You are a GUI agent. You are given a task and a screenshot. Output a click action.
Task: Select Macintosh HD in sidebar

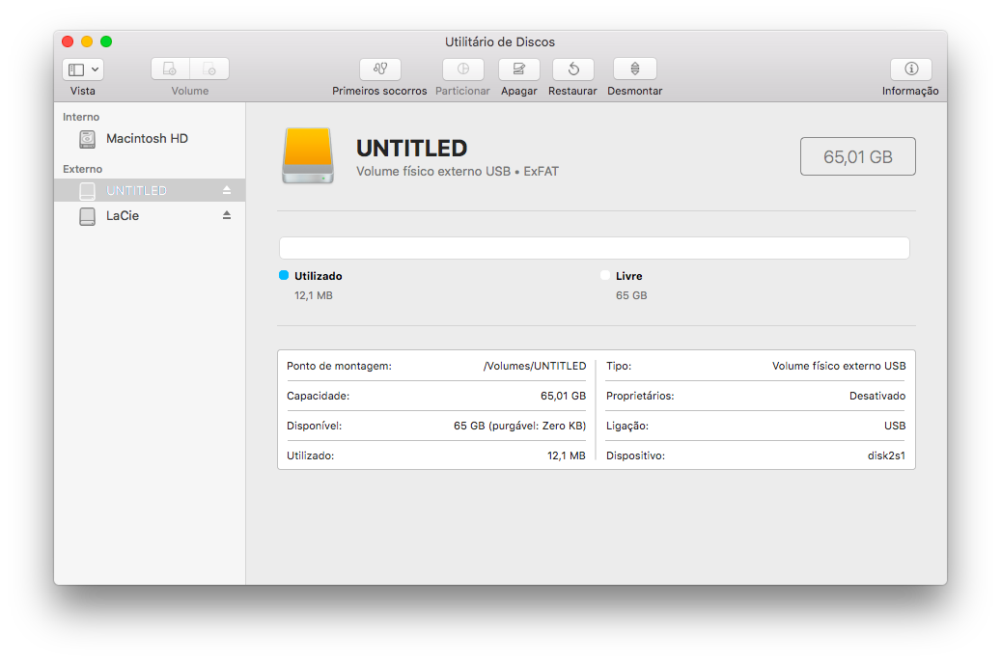150,139
